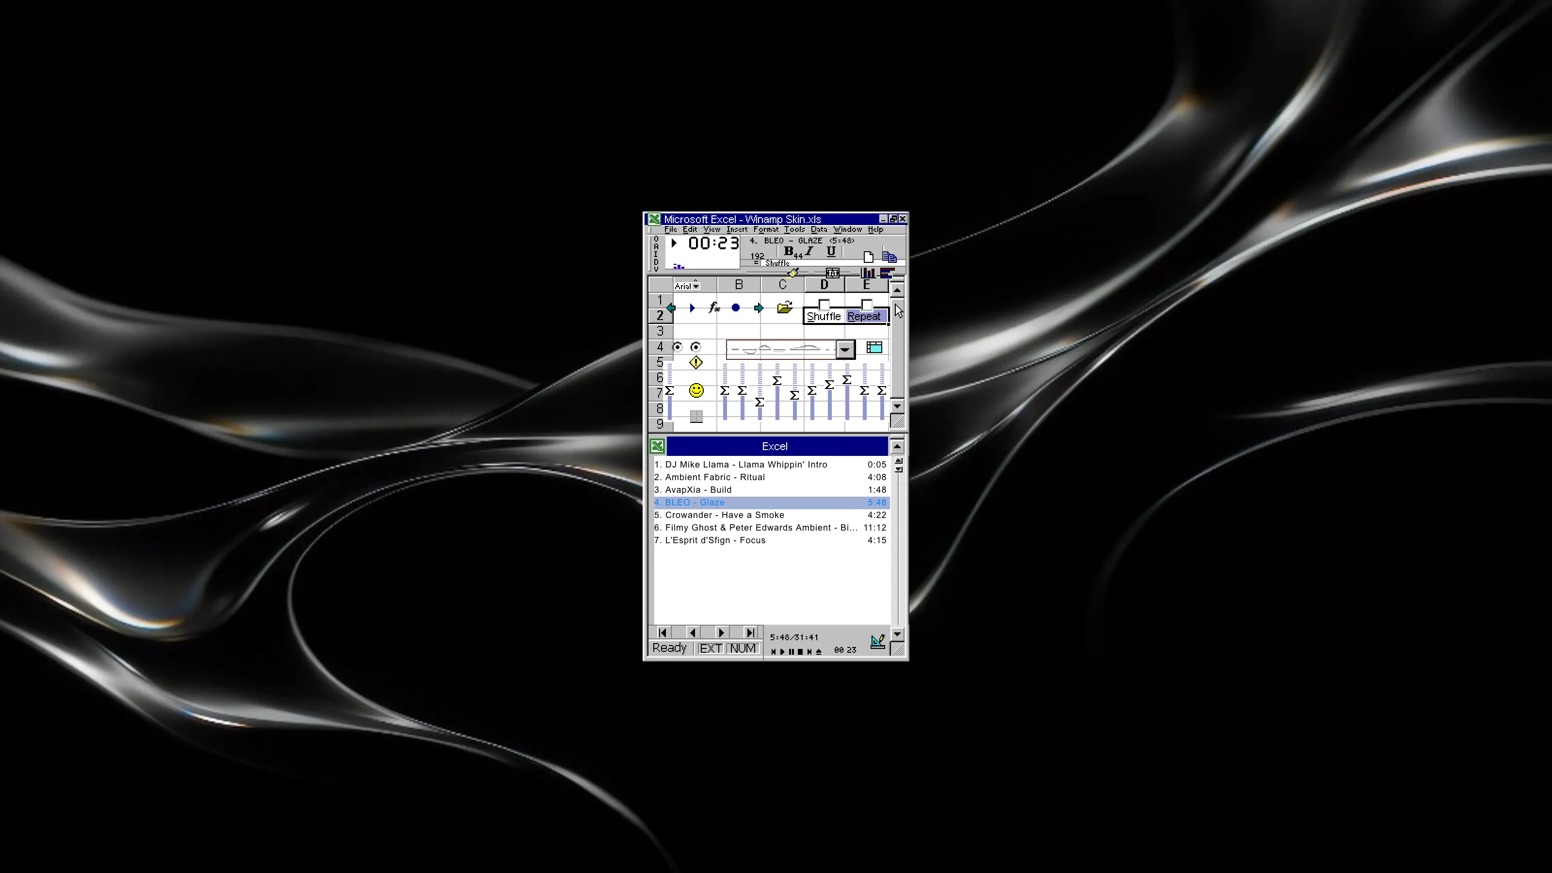Open the equalizer presets dropdown arrow

click(x=845, y=349)
